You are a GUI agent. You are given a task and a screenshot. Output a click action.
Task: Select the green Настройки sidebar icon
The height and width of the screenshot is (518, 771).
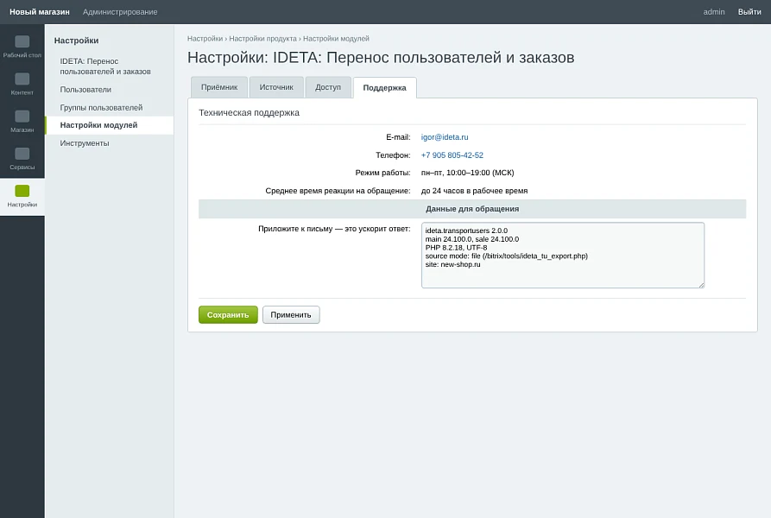point(22,197)
